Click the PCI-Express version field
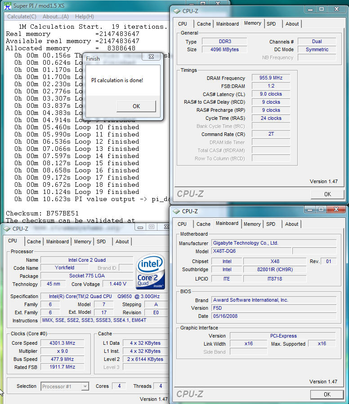 pyautogui.click(x=283, y=336)
